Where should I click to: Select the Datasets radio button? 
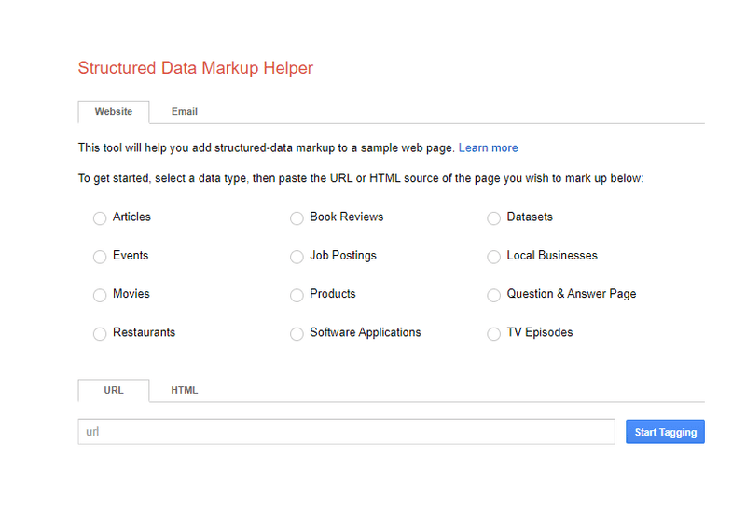[x=494, y=218]
